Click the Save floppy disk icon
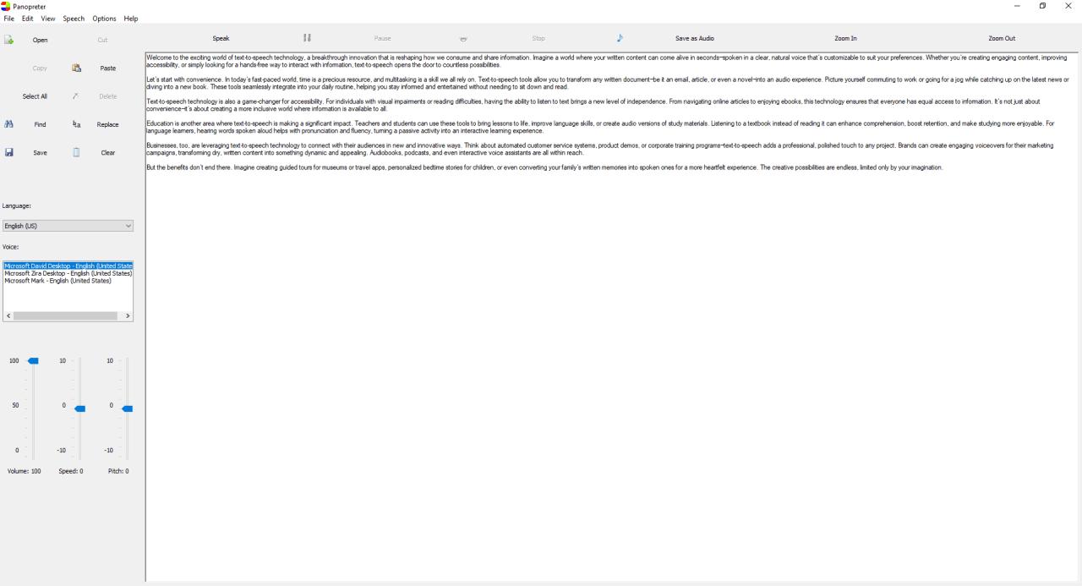This screenshot has height=586, width=1082. [x=8, y=153]
